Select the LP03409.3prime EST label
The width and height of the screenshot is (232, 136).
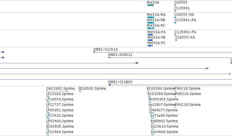[x=60, y=121]
